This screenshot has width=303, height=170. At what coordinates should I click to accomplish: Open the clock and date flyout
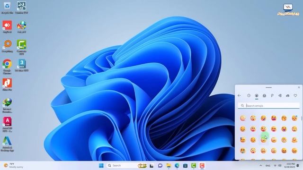289,166
